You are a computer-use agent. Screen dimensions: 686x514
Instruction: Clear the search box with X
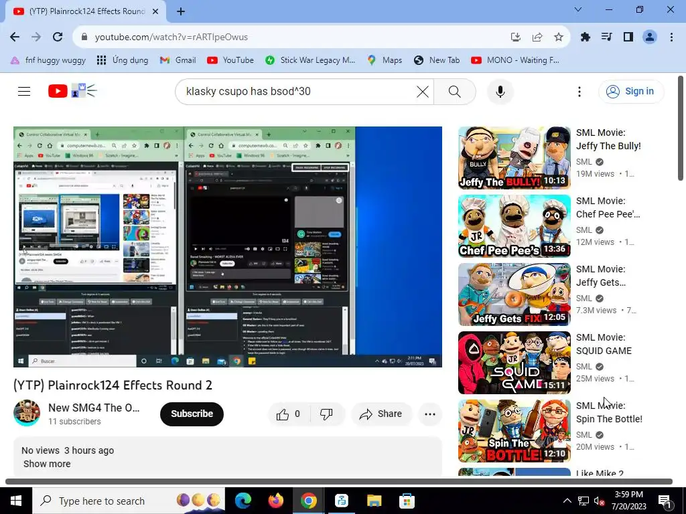(x=423, y=91)
